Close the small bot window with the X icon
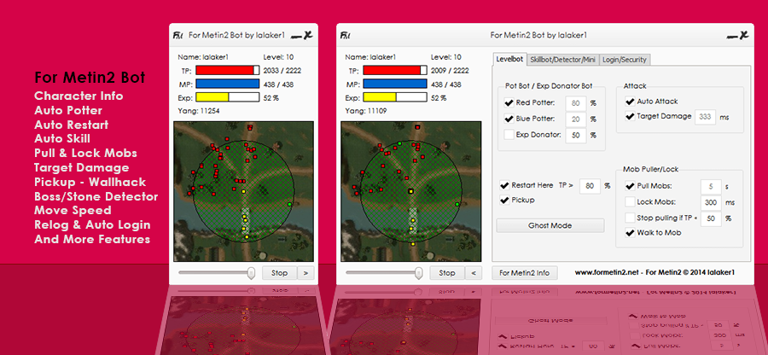768x355 pixels. pyautogui.click(x=307, y=35)
